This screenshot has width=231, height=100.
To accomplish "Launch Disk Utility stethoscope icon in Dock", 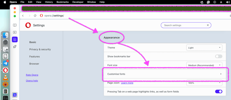I will (5, 49).
